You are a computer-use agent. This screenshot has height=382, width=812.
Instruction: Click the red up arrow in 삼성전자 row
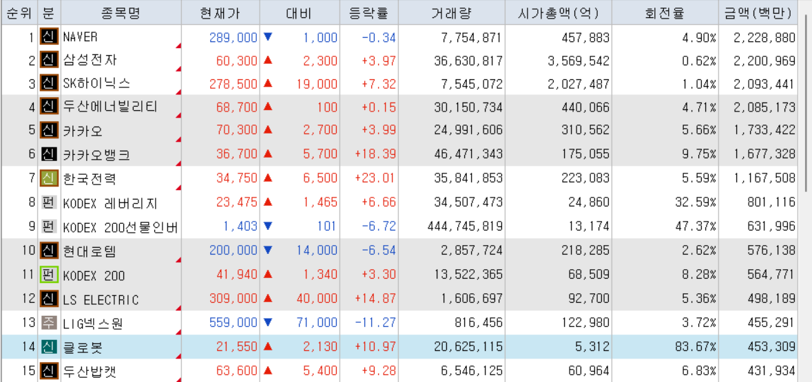point(268,61)
